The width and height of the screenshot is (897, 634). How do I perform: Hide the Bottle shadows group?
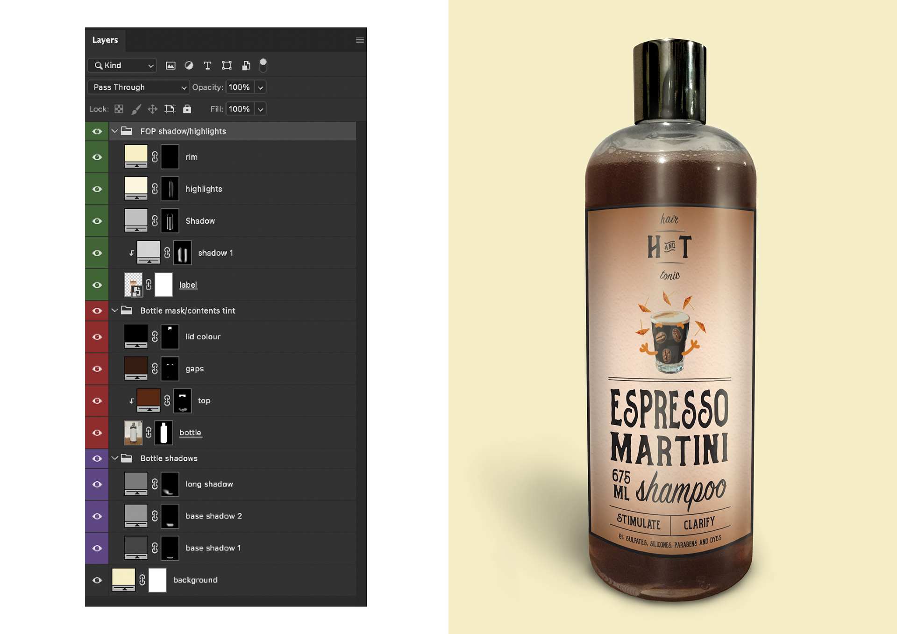[x=97, y=458]
